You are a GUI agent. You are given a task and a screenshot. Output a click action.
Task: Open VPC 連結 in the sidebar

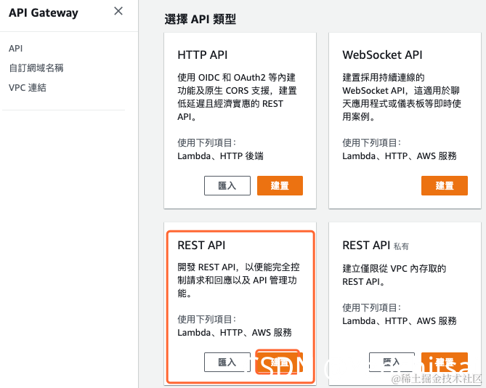(x=28, y=88)
